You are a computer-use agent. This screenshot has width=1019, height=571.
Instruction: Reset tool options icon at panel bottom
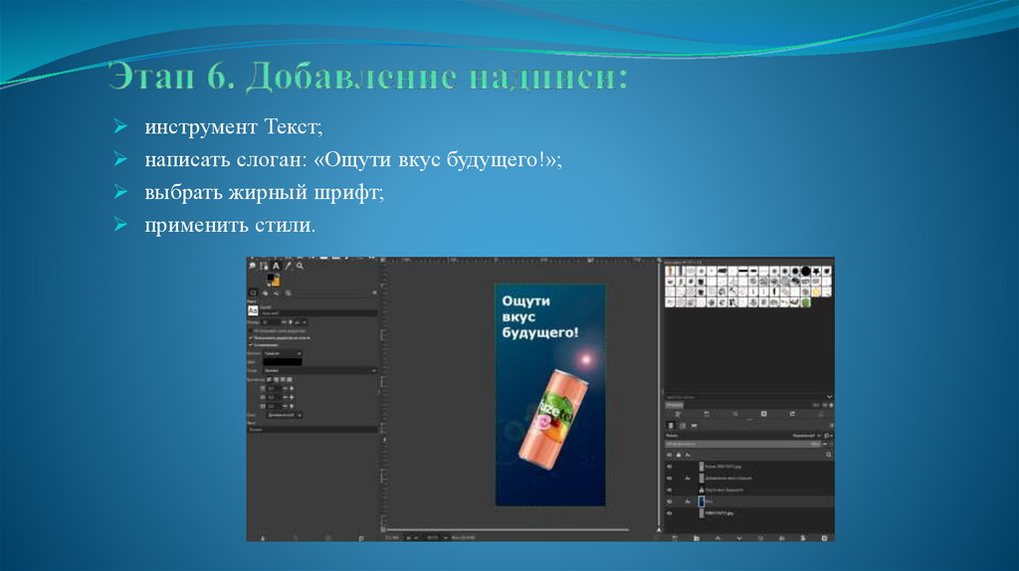[361, 538]
